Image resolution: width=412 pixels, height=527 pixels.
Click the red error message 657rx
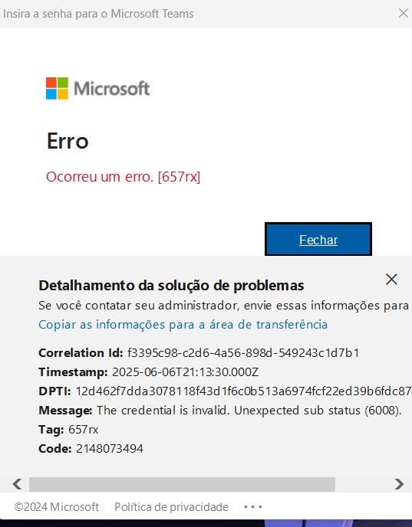point(124,177)
